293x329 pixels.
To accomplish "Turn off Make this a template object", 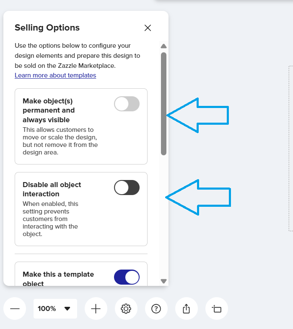I will point(127,277).
